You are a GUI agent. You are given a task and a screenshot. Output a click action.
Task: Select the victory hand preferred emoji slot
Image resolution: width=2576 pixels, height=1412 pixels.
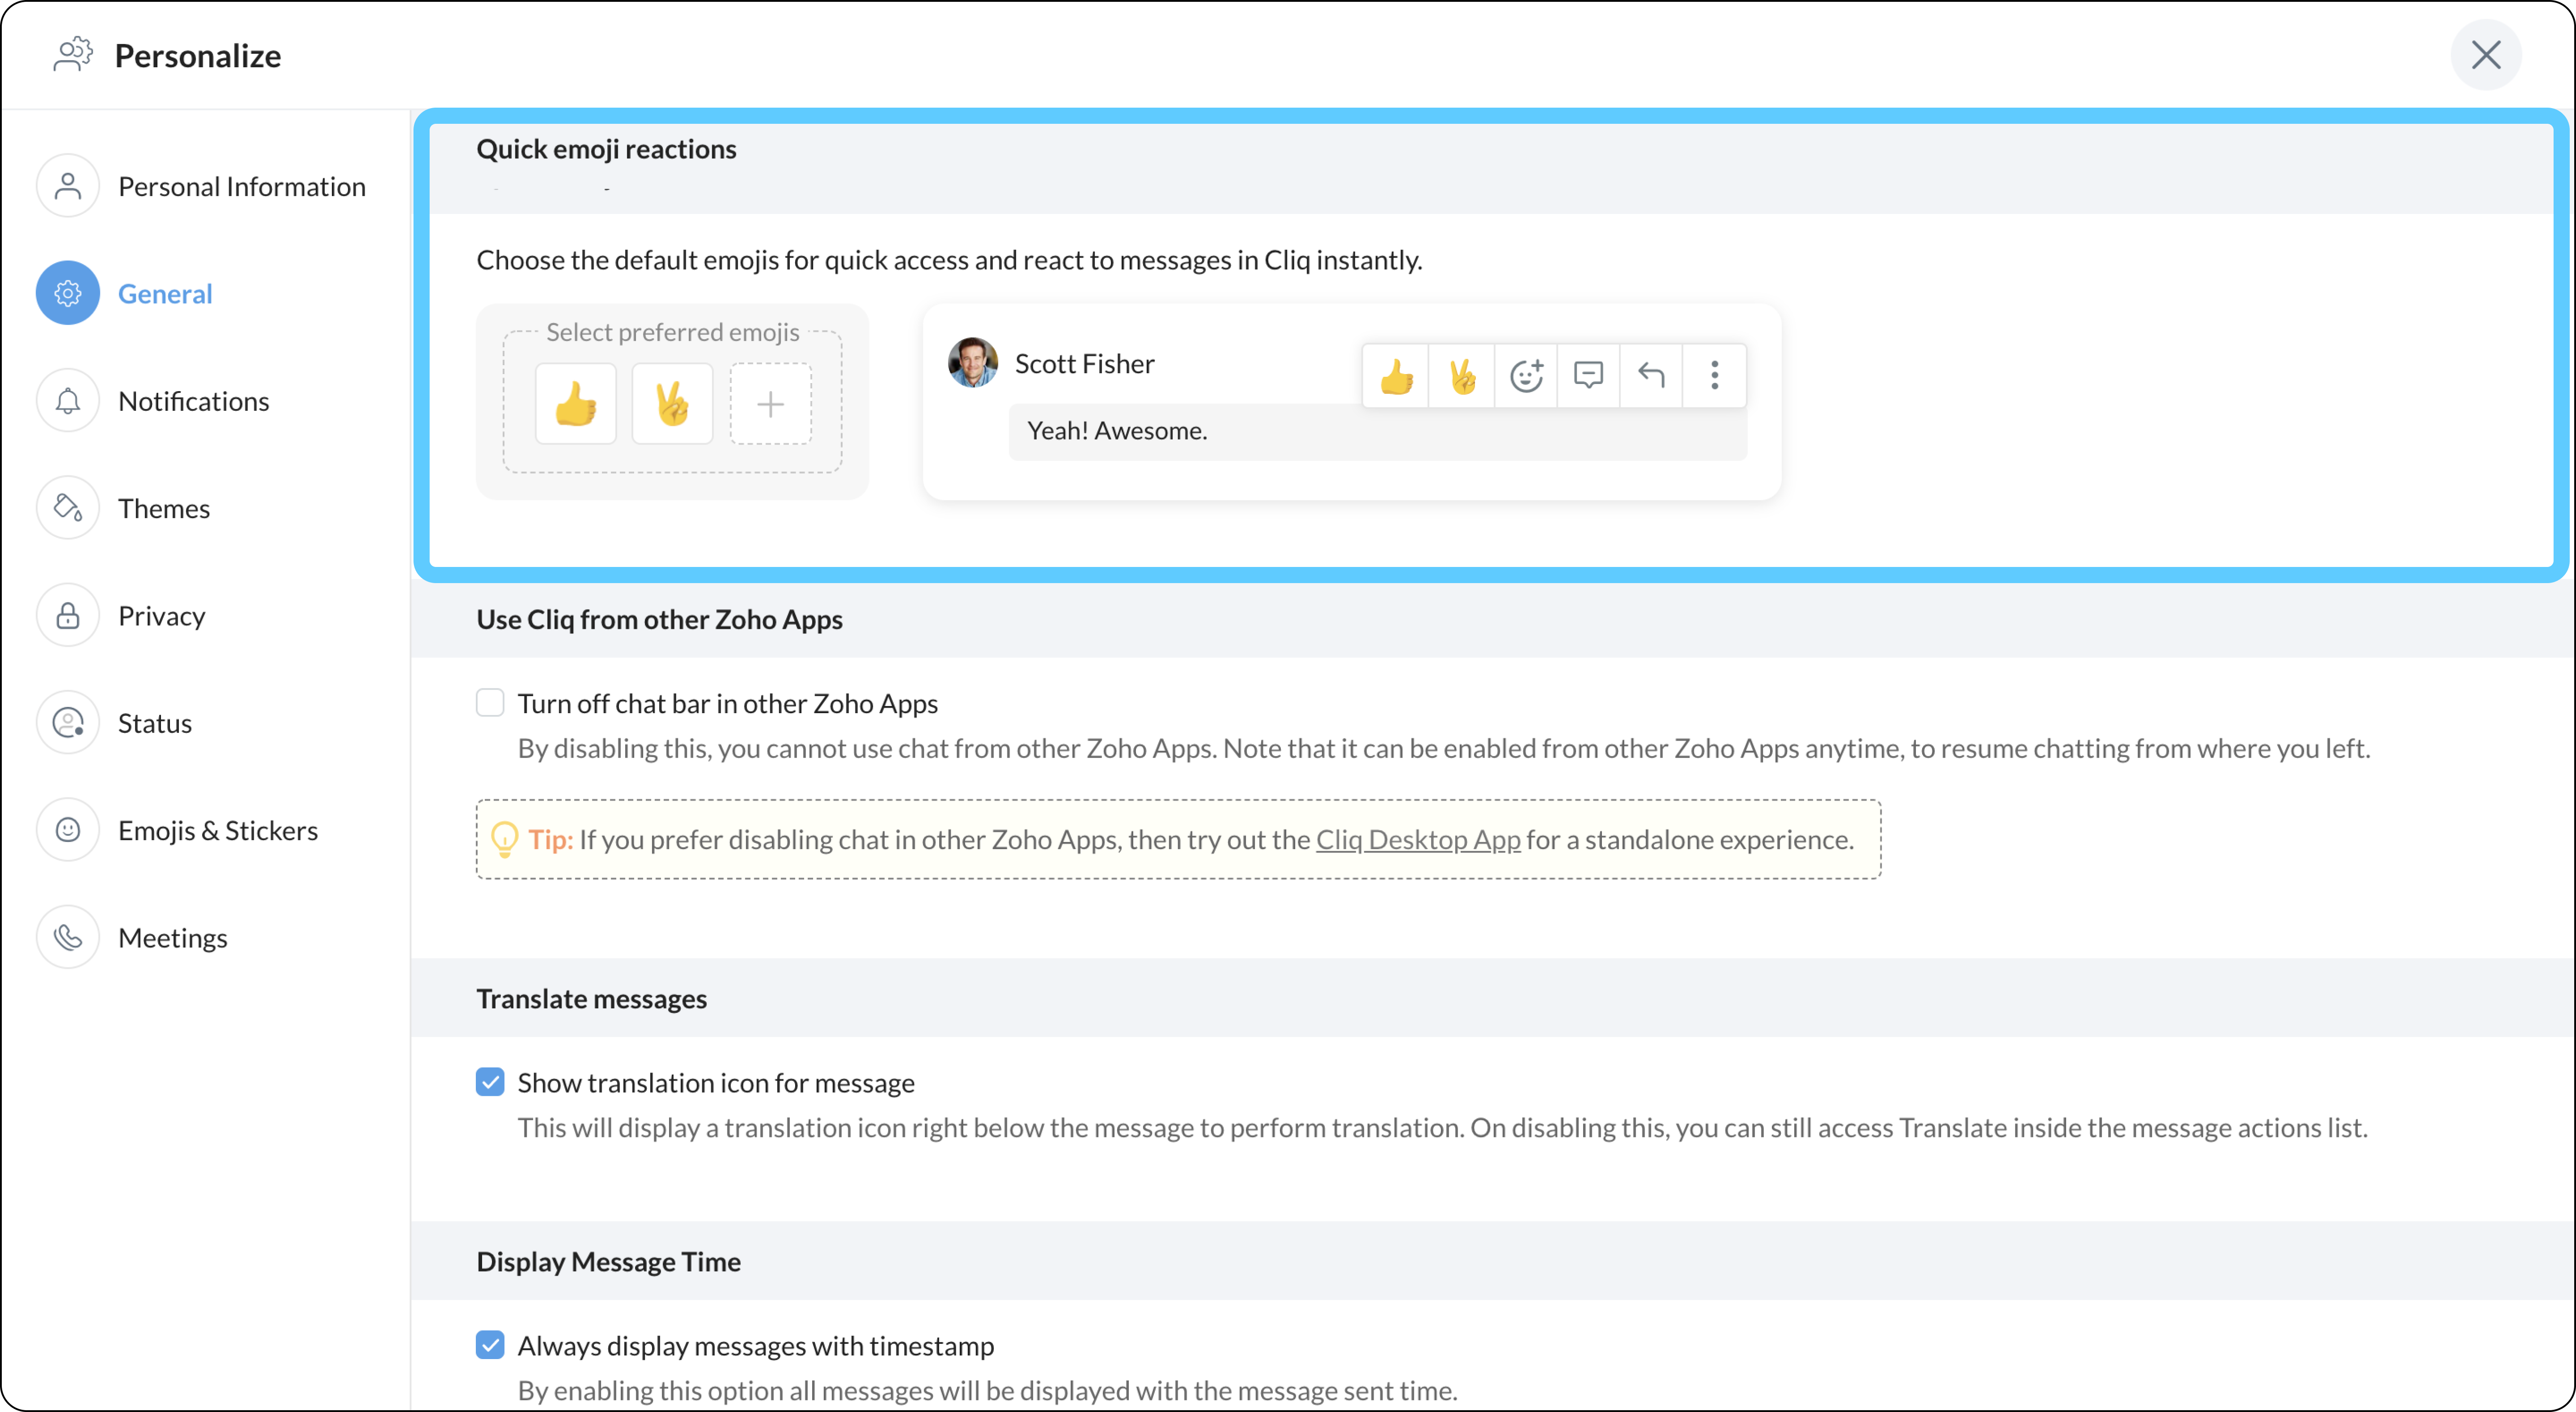point(672,404)
